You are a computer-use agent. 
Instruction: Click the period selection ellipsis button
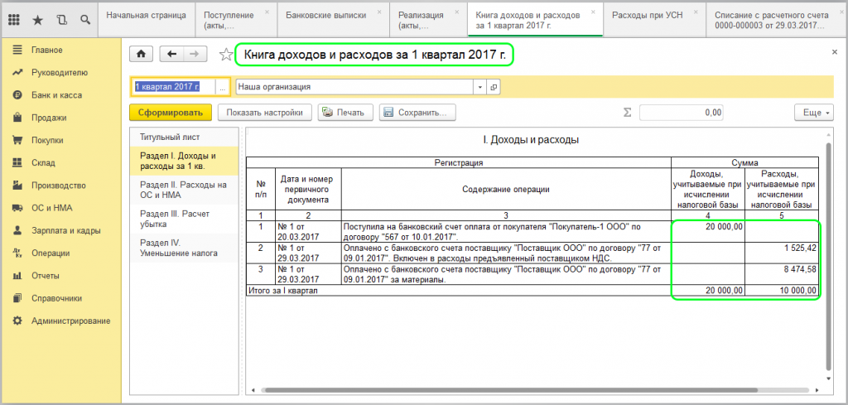click(222, 87)
